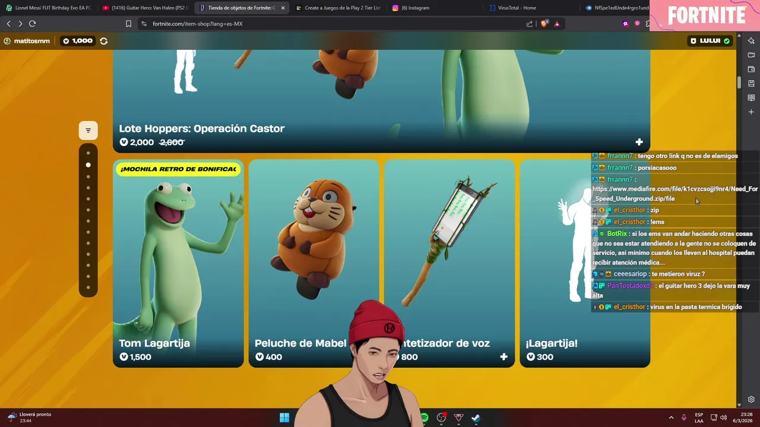Open the Brave Rewards triangle icon

(557, 24)
